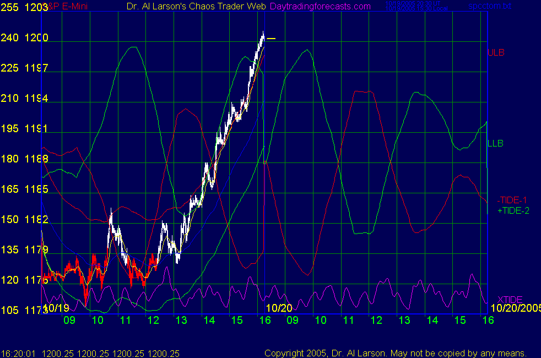Click the yellow last-price dash marker
The image size is (541, 358).
tap(271, 39)
